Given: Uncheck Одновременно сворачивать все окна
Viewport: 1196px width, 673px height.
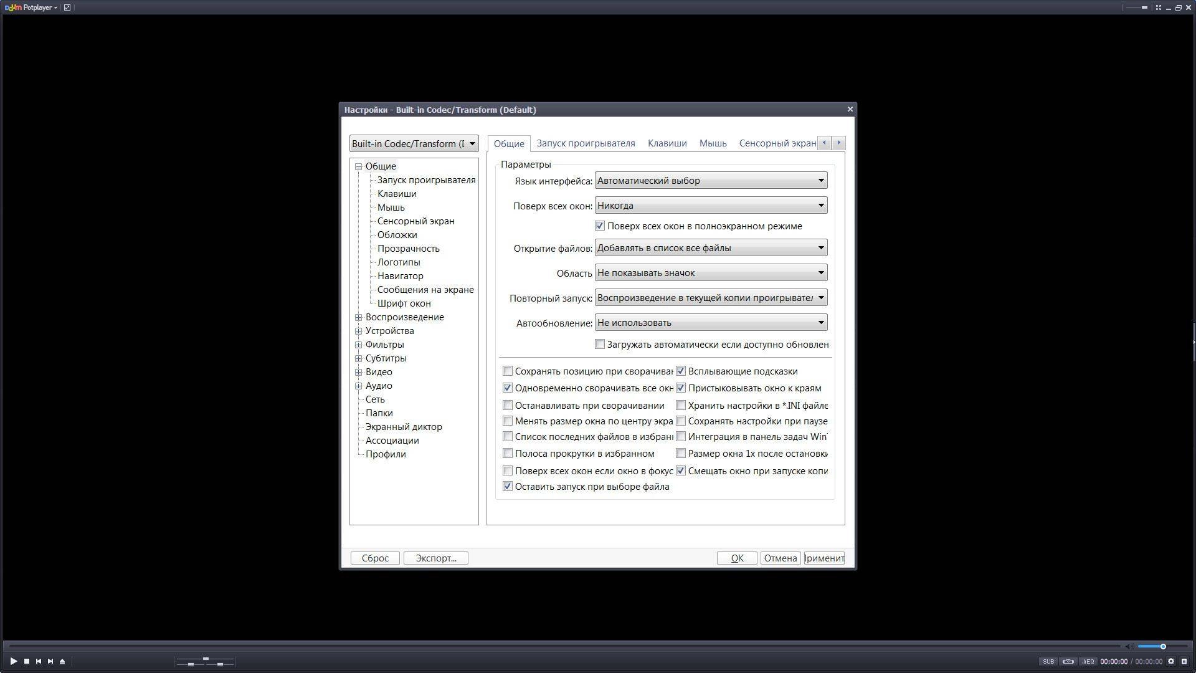Looking at the screenshot, I should coord(508,388).
